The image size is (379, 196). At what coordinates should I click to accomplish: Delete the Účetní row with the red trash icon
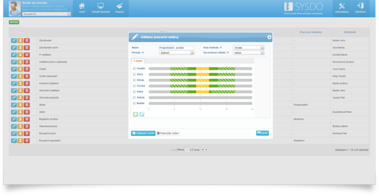[x=27, y=69]
